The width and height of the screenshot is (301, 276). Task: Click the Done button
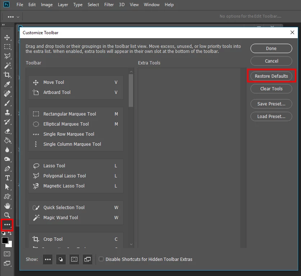coord(271,49)
